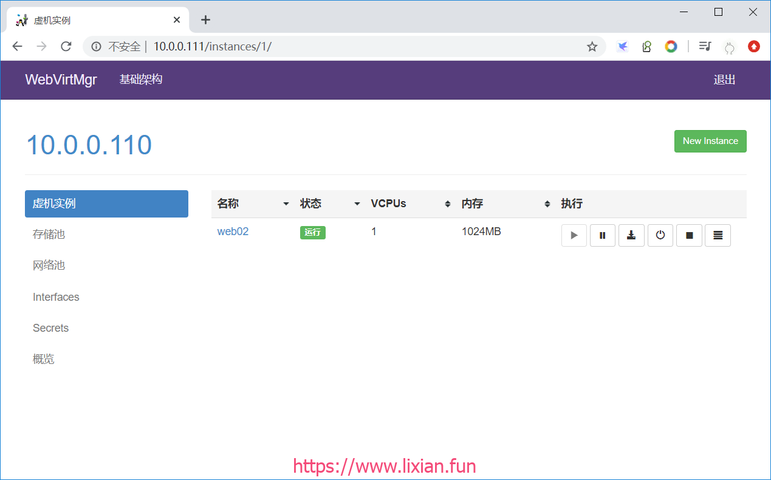
Task: Click the 10.0.0.110 host heading
Action: coord(89,145)
